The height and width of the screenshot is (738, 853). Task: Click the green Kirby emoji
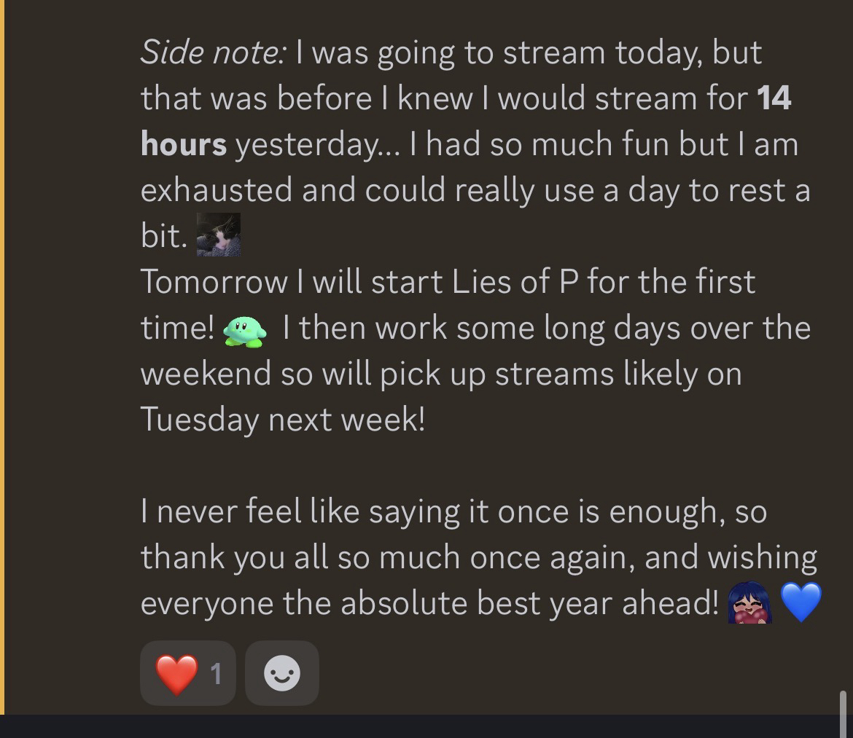(244, 329)
